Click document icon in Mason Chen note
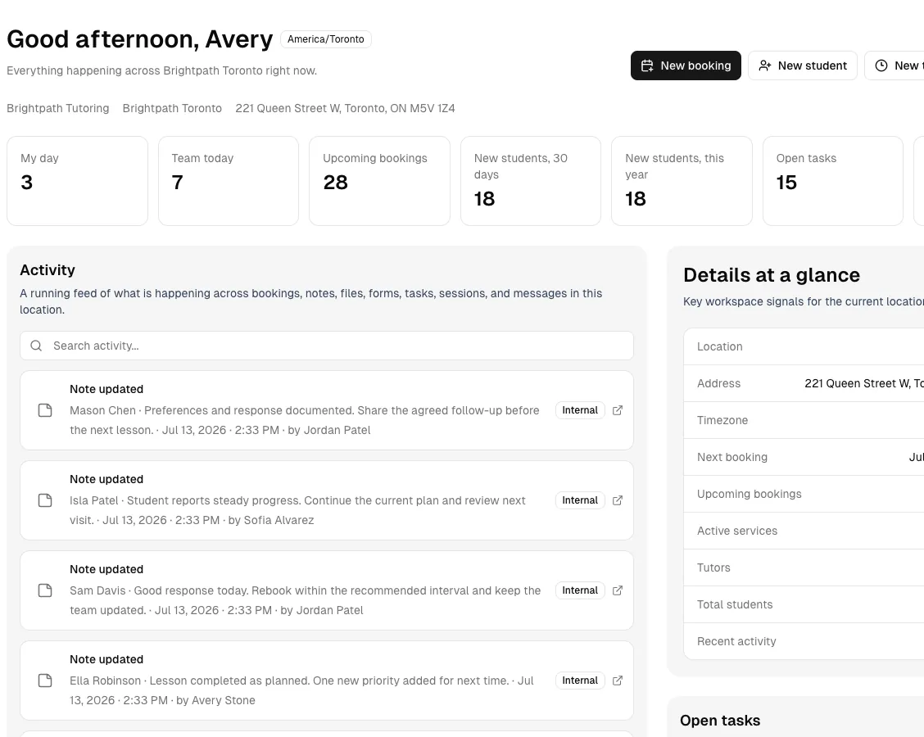Viewport: 924px width, 737px height. click(45, 410)
